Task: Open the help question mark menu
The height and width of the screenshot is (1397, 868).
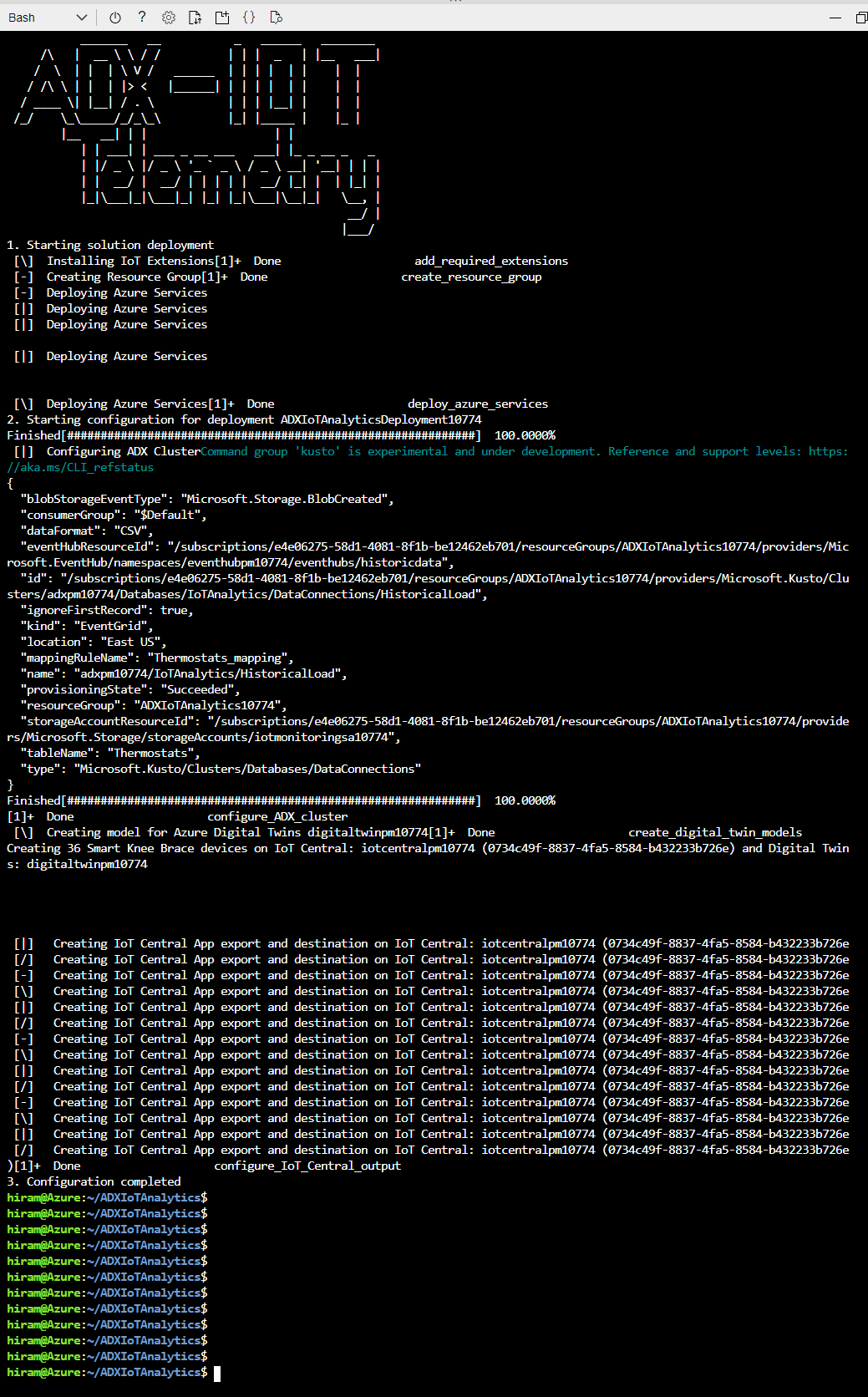Action: tap(142, 18)
